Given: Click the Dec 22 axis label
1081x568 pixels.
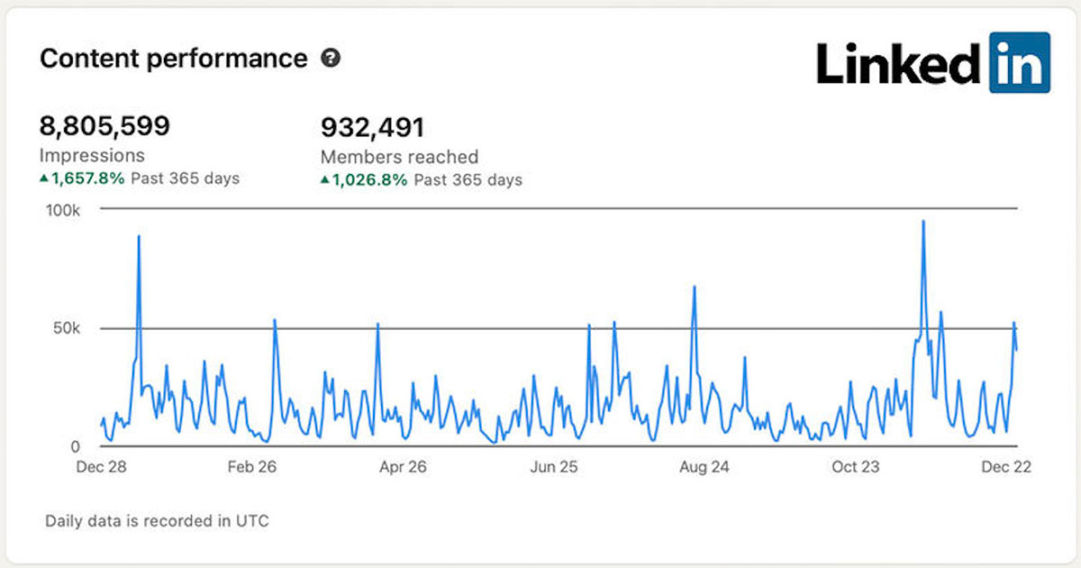Looking at the screenshot, I should (x=1005, y=467).
